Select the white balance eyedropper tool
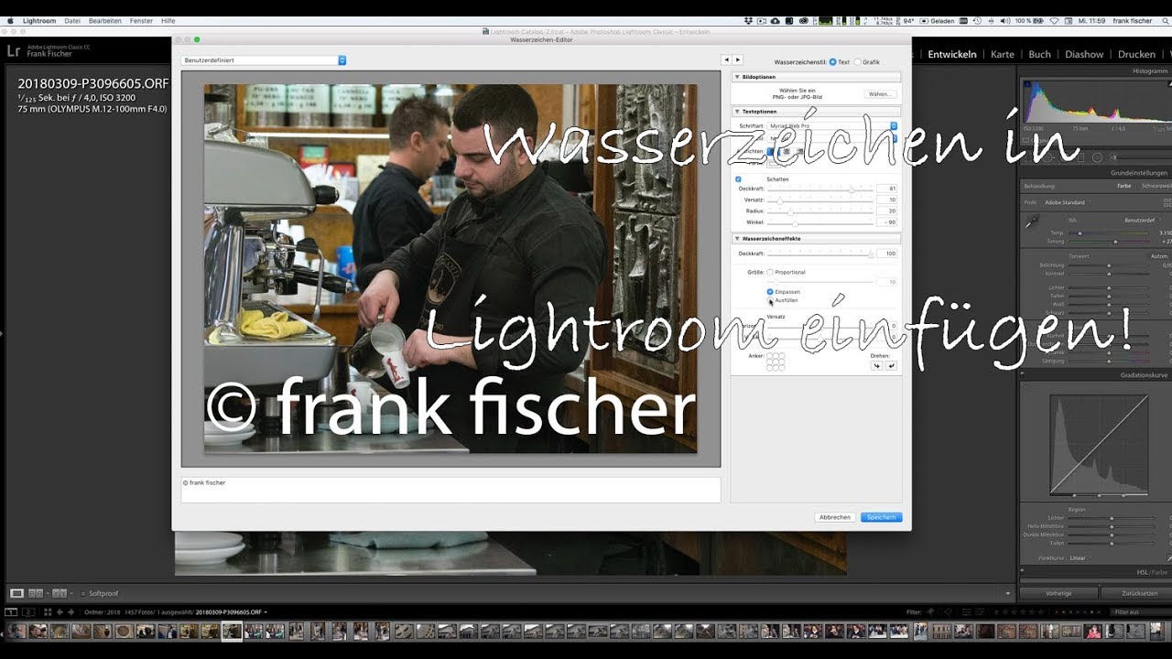The height and width of the screenshot is (659, 1172). [1033, 221]
